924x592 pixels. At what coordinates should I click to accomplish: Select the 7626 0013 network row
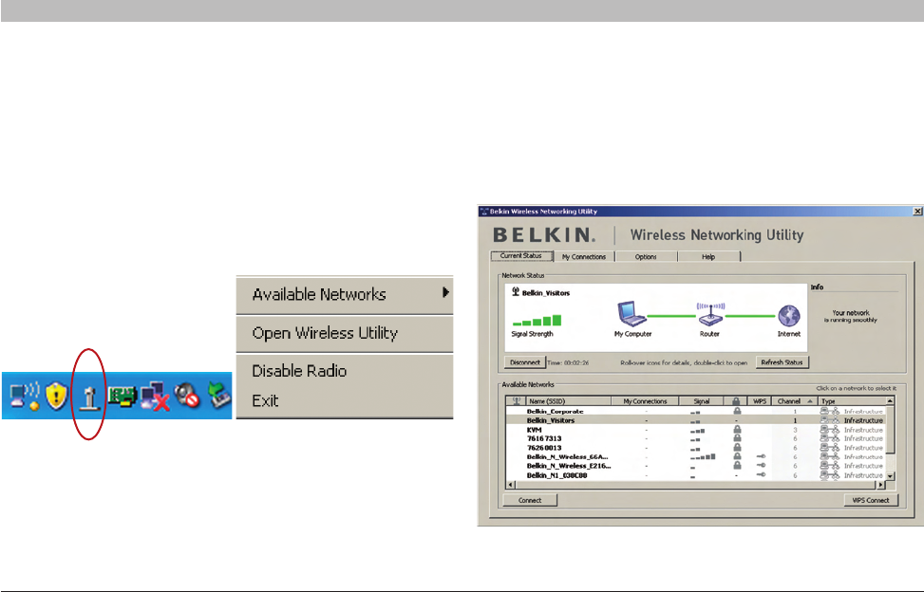click(695, 448)
